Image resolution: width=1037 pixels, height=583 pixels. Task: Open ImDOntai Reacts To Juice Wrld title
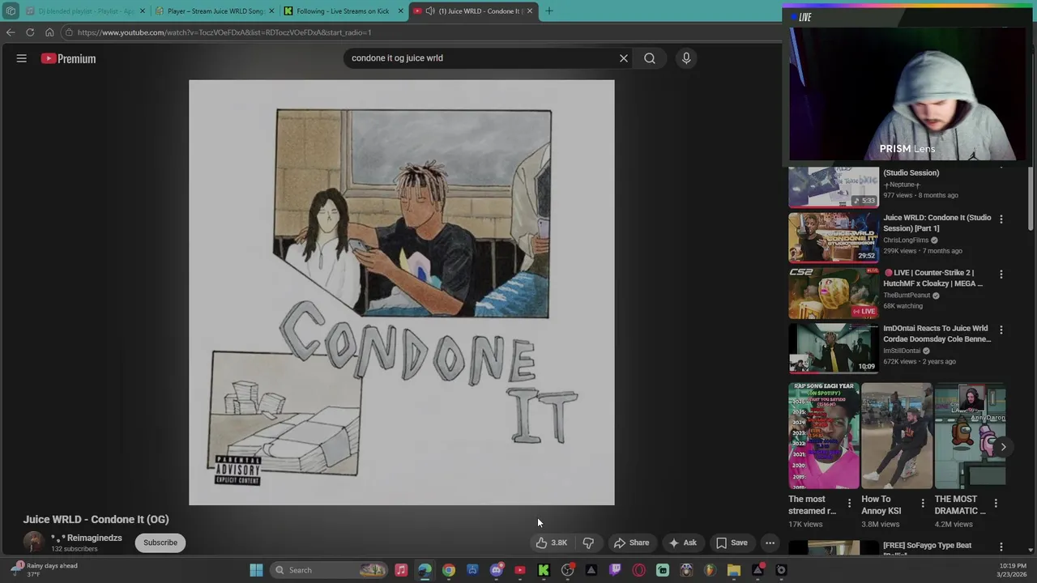tap(937, 334)
